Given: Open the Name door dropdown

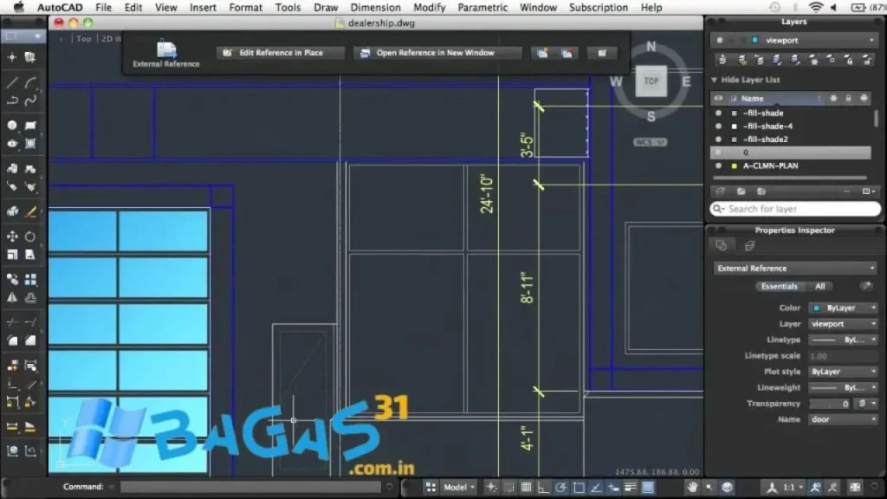Looking at the screenshot, I should [x=843, y=419].
